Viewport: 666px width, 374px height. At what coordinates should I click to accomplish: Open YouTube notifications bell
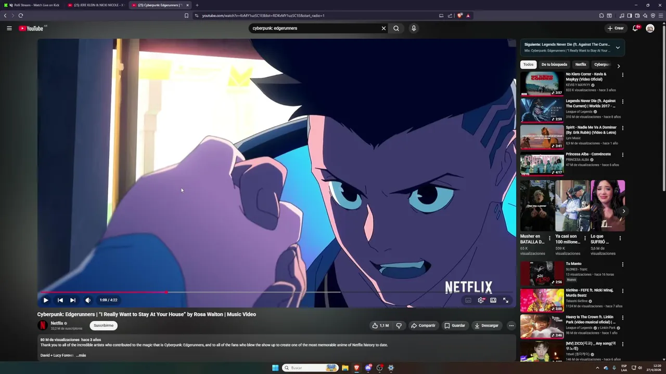coord(635,28)
